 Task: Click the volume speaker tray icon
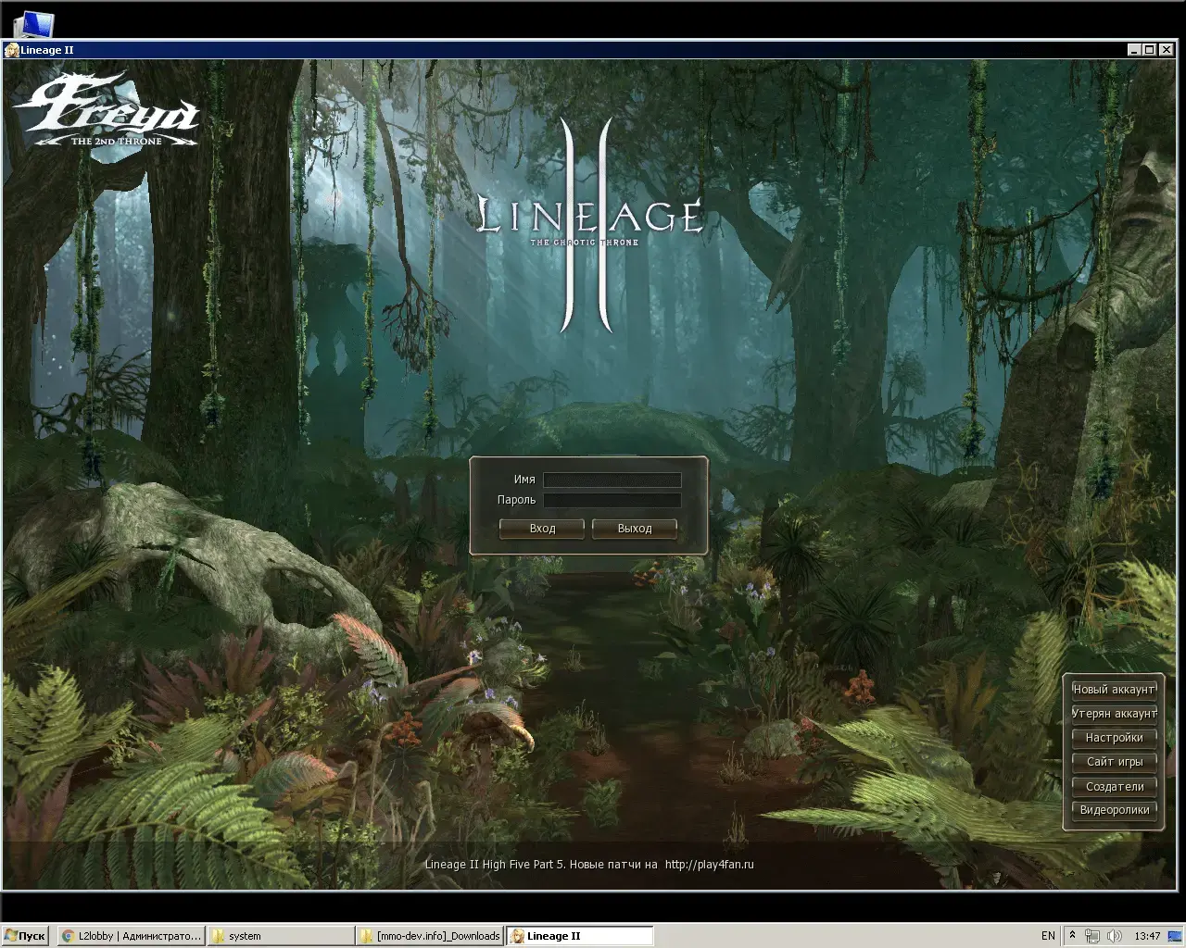tap(1115, 936)
